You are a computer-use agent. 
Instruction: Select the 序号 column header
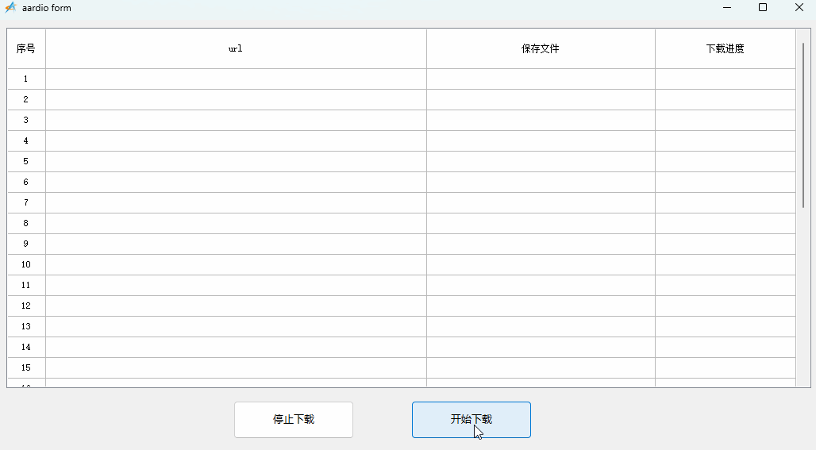(26, 49)
